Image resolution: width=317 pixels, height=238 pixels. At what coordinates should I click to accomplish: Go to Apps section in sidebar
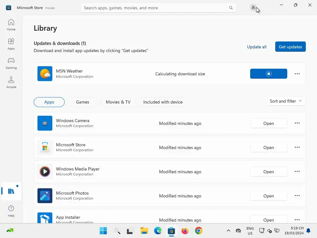(x=11, y=44)
